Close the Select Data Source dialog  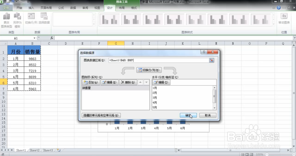pos(213,52)
